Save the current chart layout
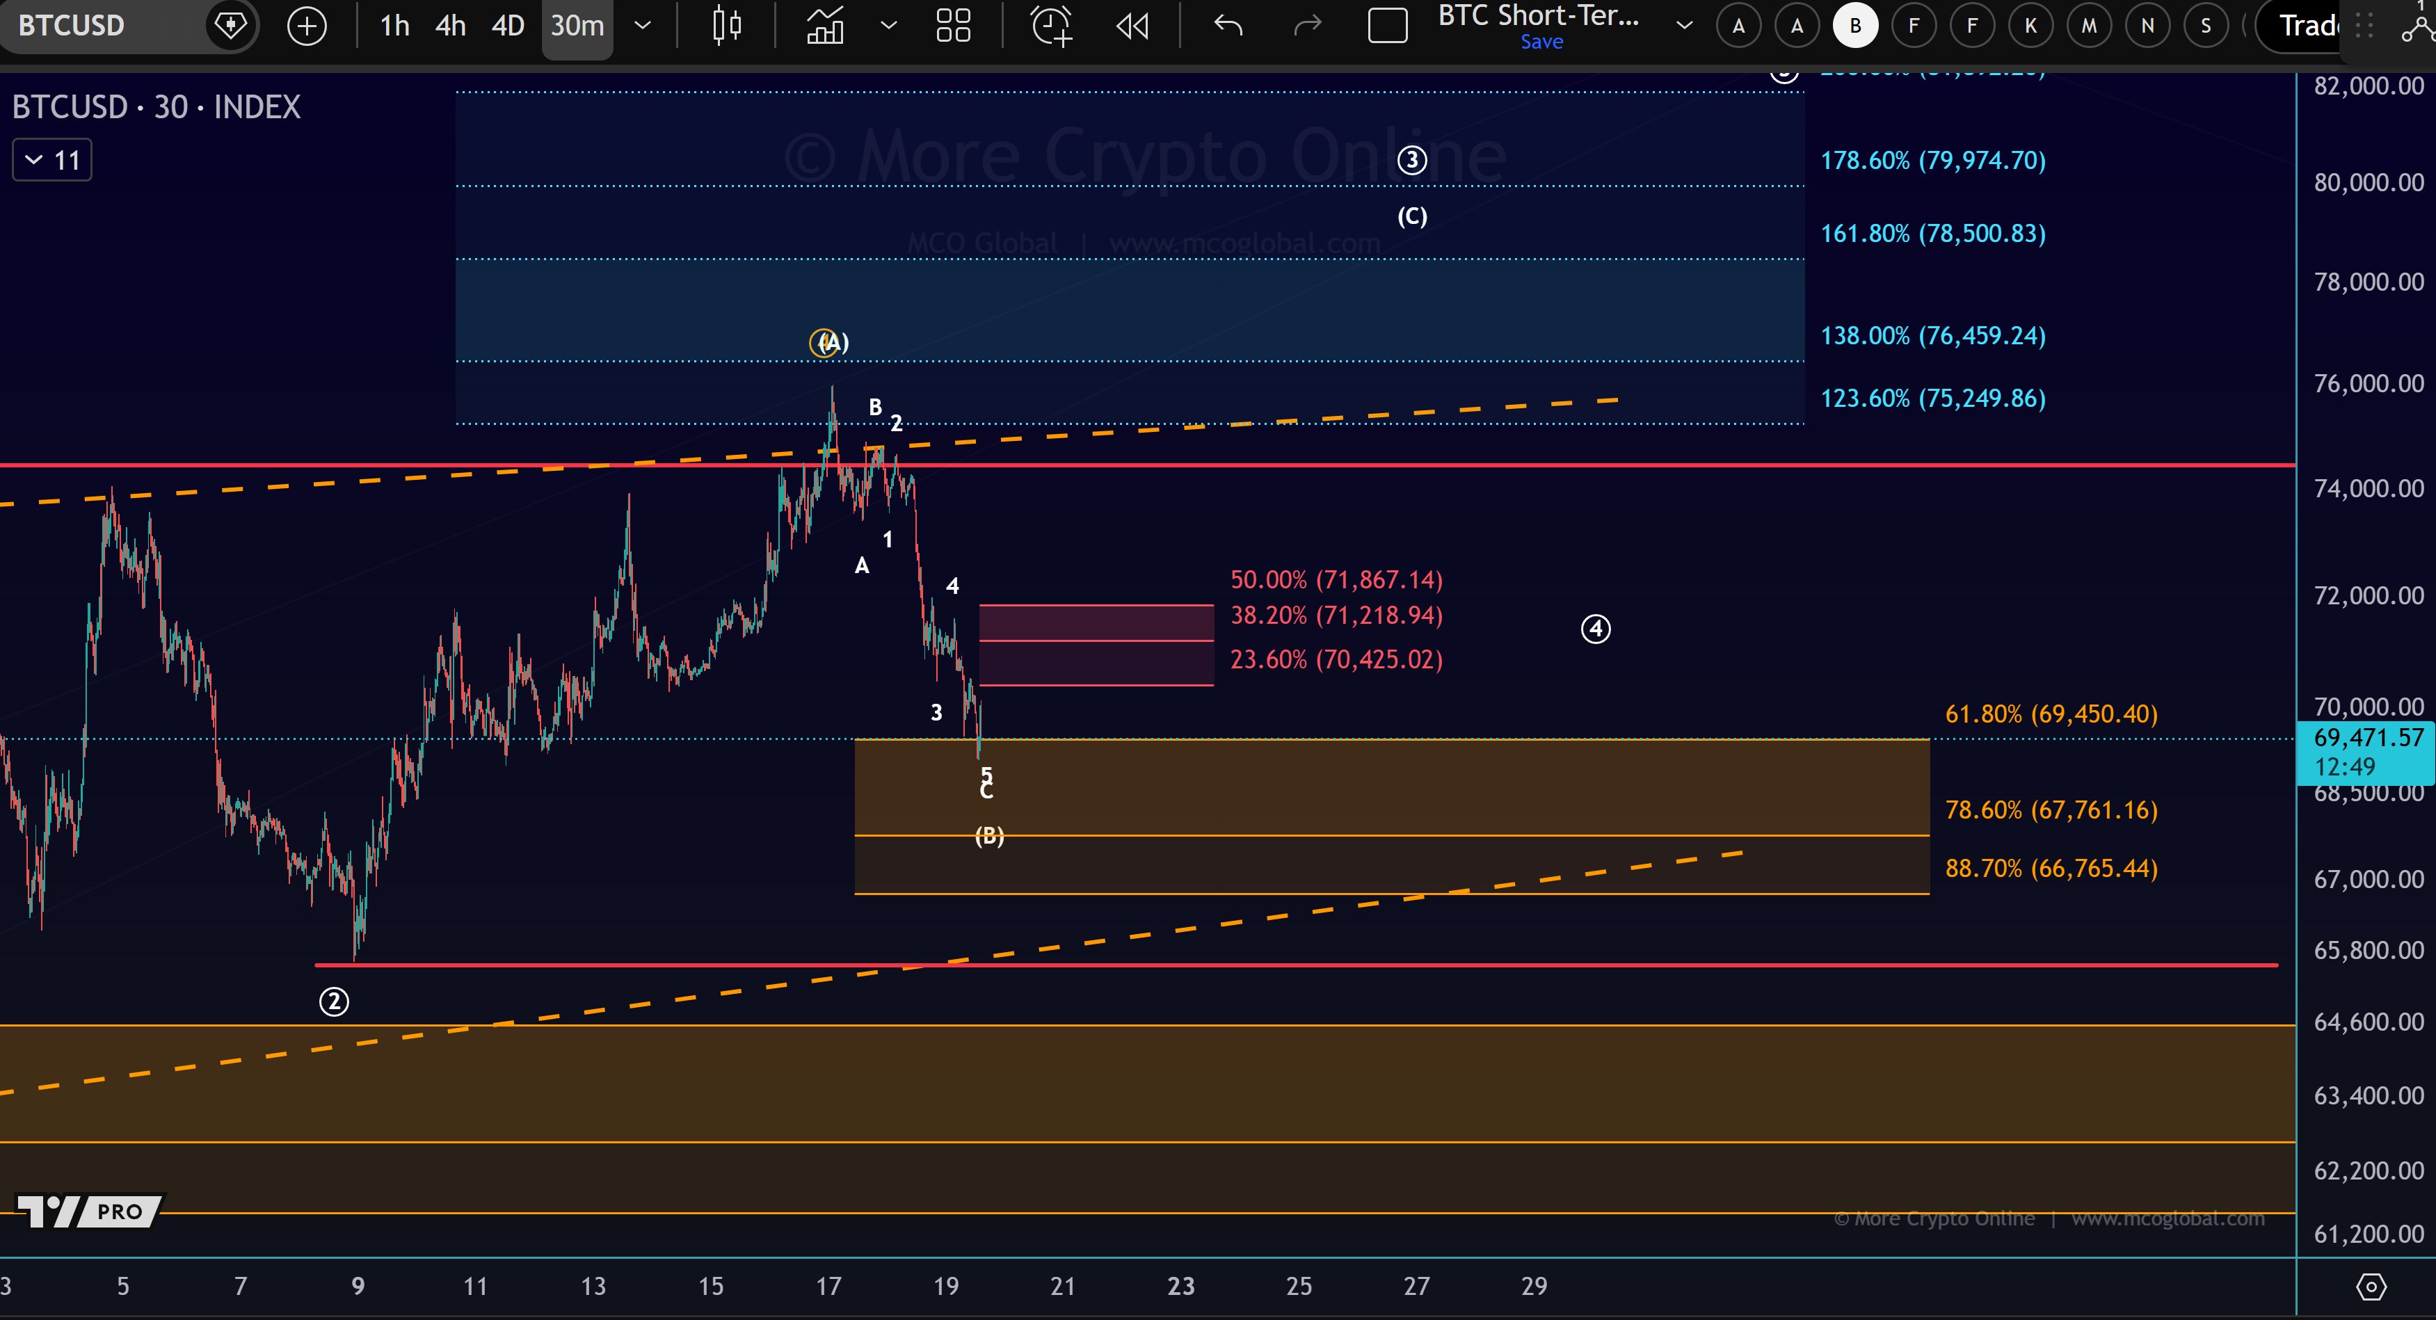 [1541, 42]
